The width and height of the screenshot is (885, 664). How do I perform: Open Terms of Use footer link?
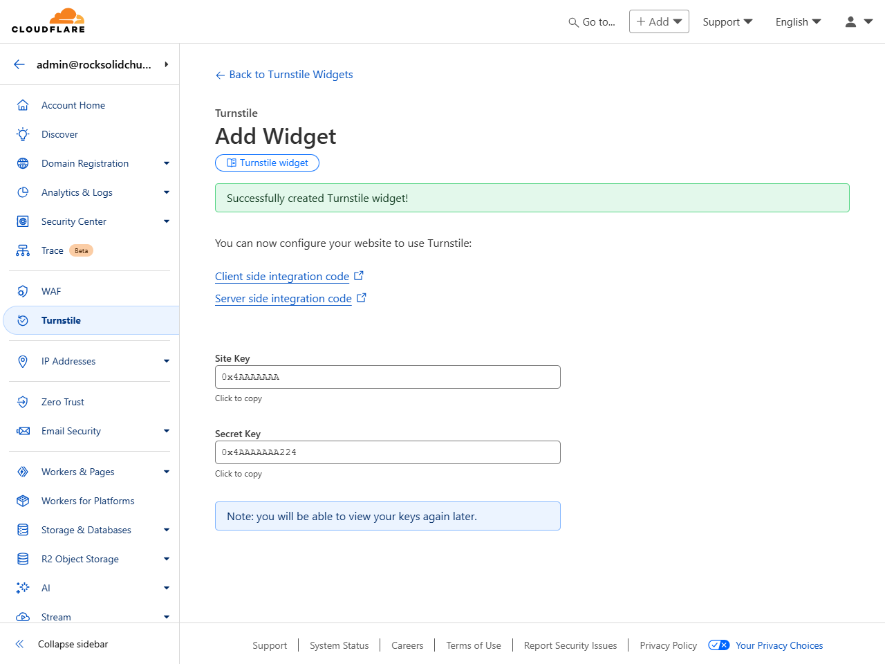474,645
